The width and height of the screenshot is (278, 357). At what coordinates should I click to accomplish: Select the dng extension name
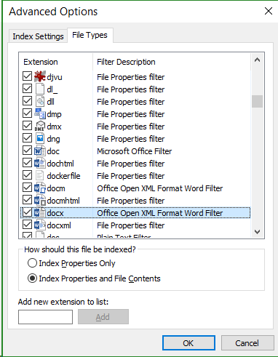click(53, 139)
